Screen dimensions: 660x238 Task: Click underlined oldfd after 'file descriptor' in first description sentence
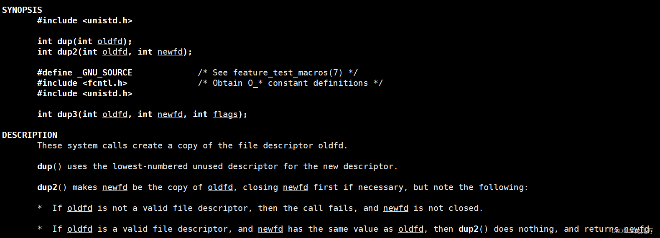[331, 145]
